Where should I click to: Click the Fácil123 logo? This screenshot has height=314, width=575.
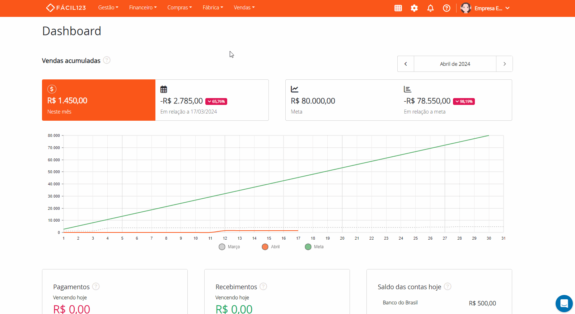pos(66,8)
